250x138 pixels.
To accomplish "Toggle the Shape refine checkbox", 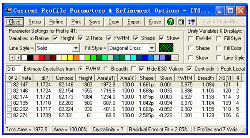I will pos(136,38).
